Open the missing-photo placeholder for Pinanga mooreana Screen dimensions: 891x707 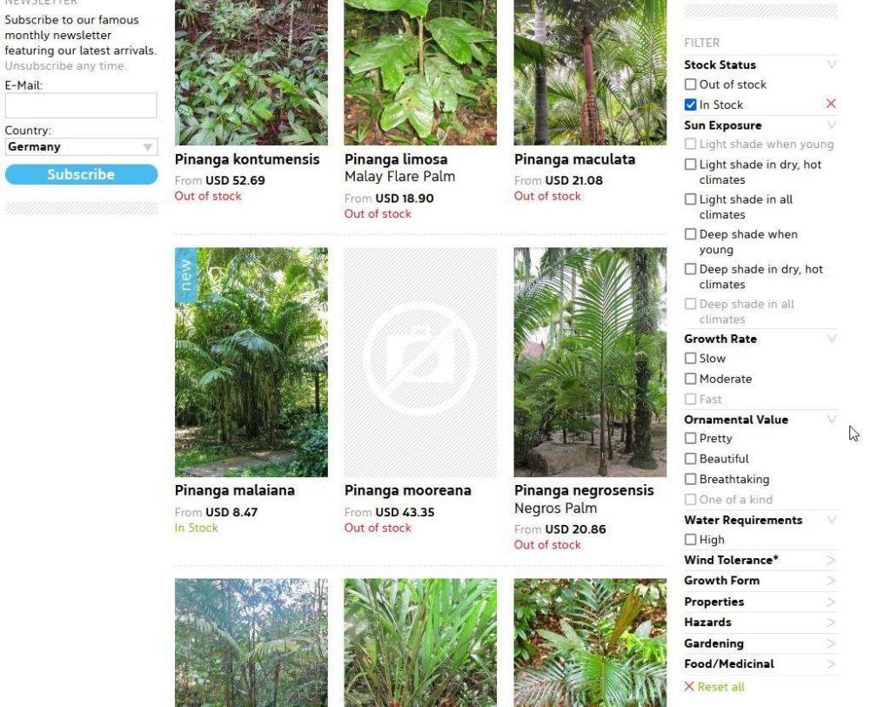420,361
